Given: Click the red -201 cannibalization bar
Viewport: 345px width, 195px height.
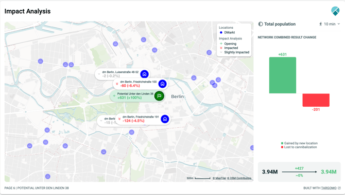Looking at the screenshot, I should tap(316, 100).
